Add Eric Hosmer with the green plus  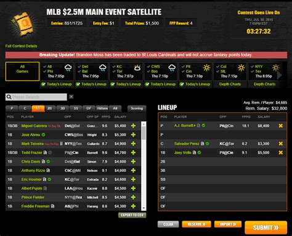[133, 179]
